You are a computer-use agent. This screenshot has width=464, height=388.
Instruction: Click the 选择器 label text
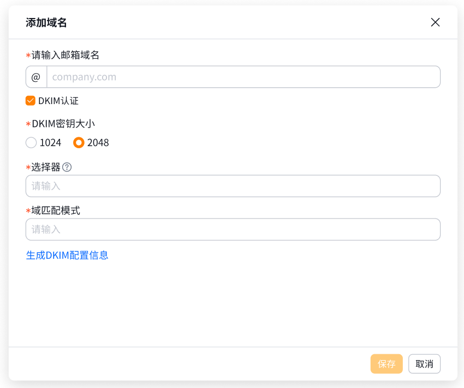tap(46, 167)
